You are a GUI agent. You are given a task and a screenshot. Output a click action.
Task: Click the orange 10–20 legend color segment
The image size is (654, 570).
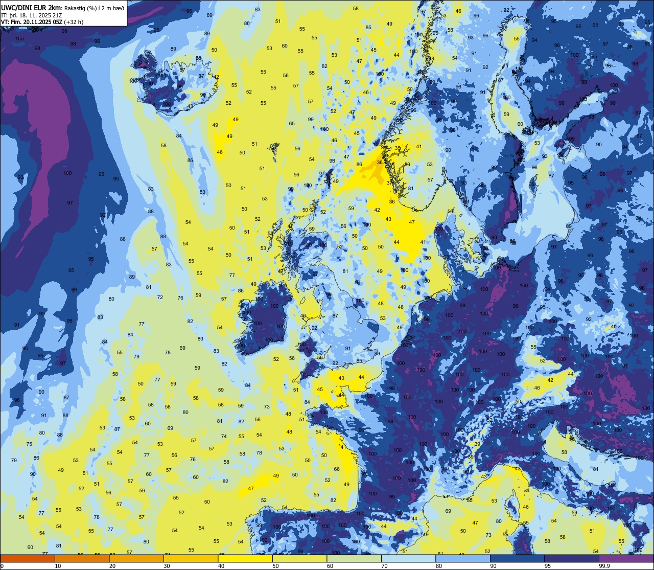[x=82, y=558]
